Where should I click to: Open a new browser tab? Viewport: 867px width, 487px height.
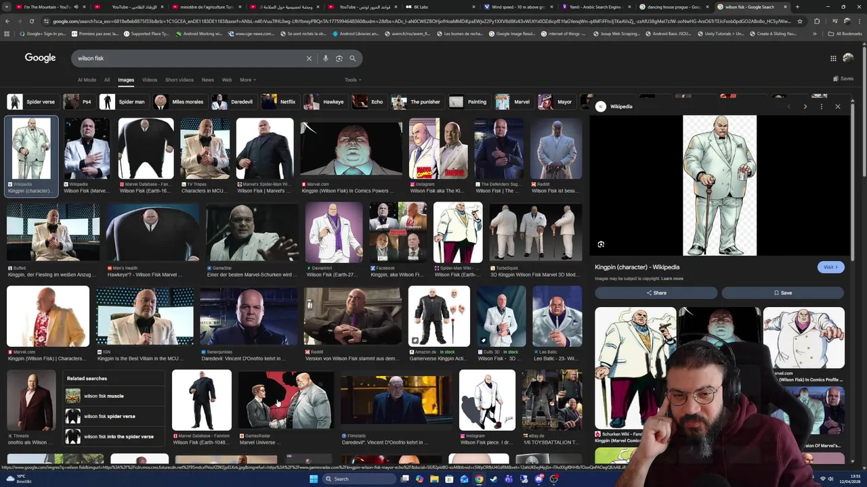tap(797, 7)
